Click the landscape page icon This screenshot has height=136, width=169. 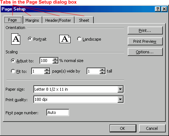(x=65, y=39)
